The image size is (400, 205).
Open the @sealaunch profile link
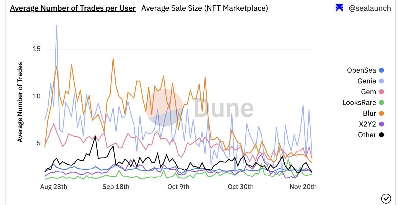click(x=370, y=8)
